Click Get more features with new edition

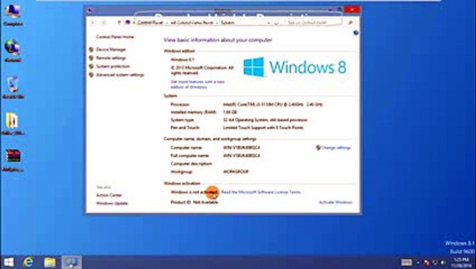pyautogui.click(x=198, y=84)
